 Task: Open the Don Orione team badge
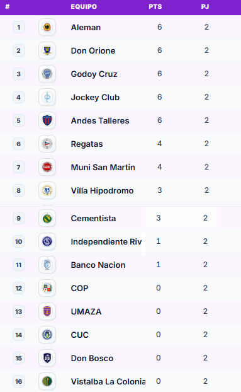[47, 50]
